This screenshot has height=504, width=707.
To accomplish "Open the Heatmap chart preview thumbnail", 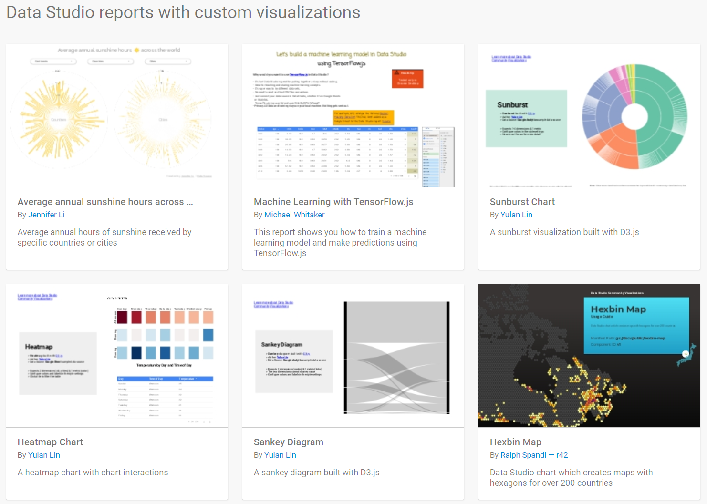I will pyautogui.click(x=117, y=356).
